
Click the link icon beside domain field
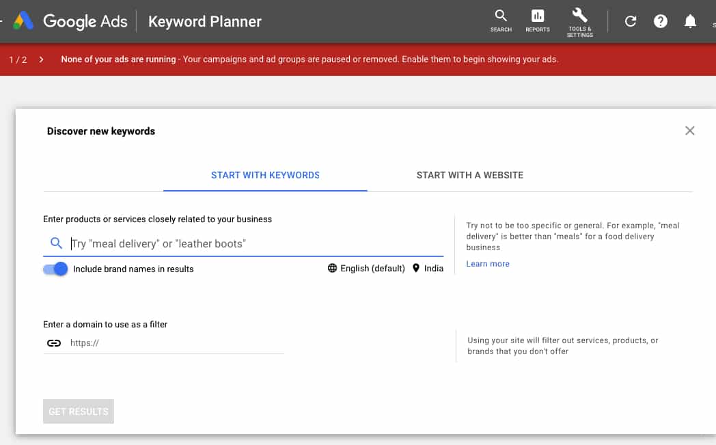[x=54, y=342]
